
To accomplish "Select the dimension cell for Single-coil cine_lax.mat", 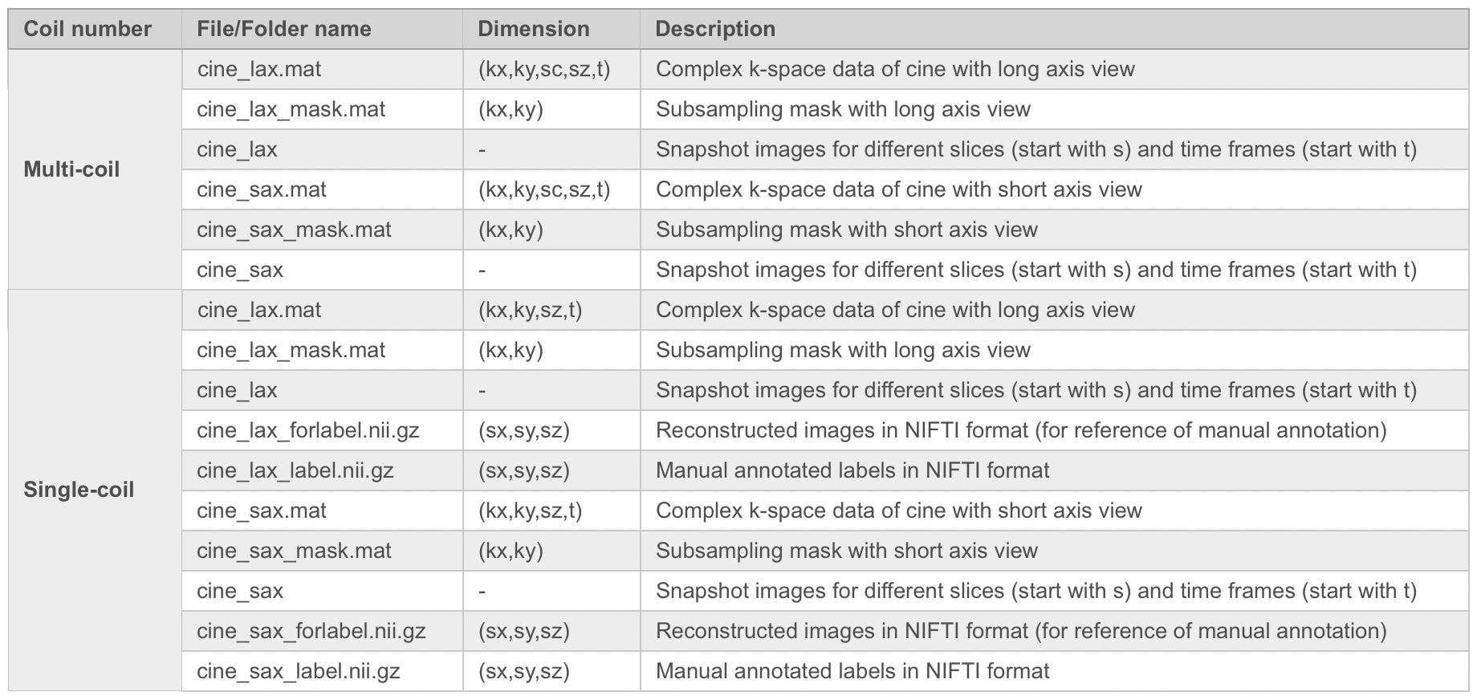I will pyautogui.click(x=530, y=310).
